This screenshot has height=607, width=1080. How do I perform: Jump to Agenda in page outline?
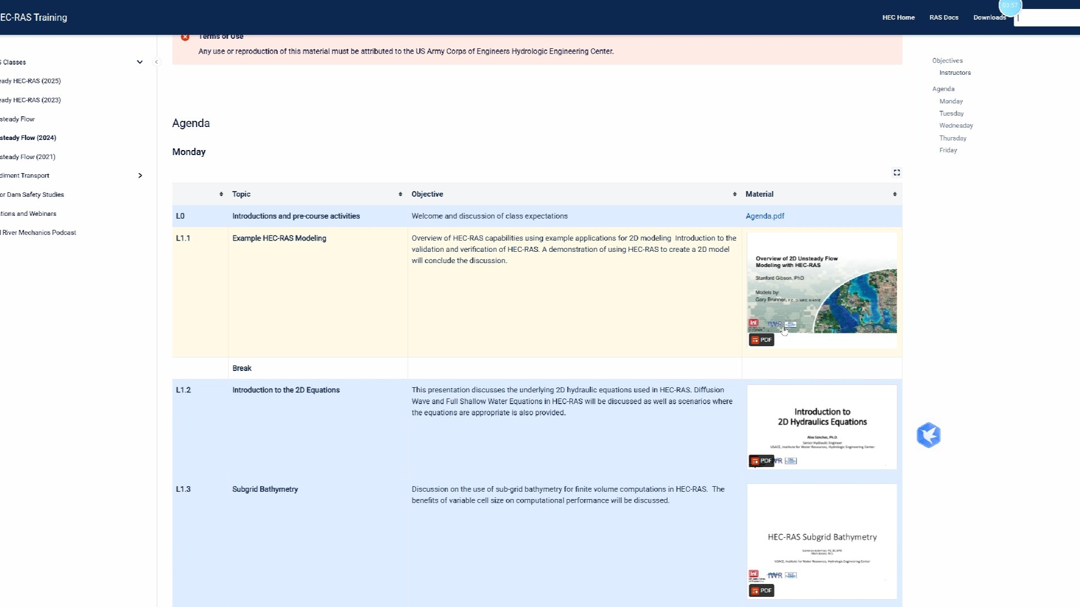(x=943, y=89)
